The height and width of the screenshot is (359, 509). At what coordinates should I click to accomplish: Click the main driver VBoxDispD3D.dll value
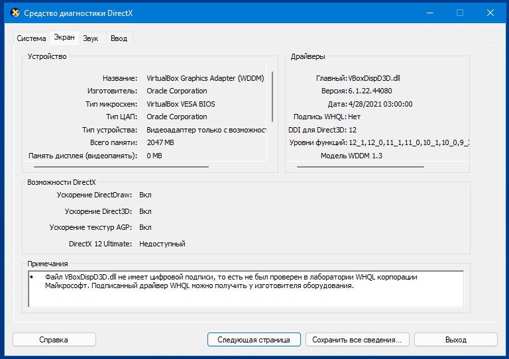[x=374, y=78]
